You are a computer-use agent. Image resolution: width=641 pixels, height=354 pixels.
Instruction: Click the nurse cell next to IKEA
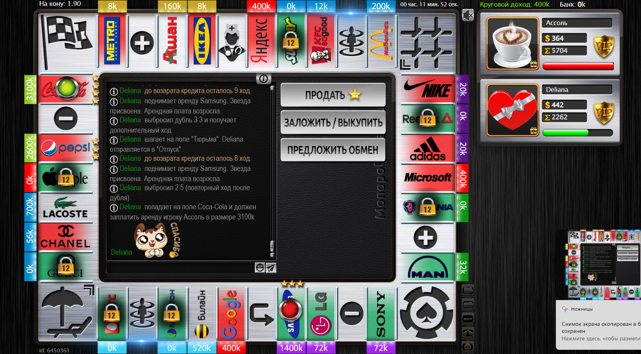click(231, 41)
